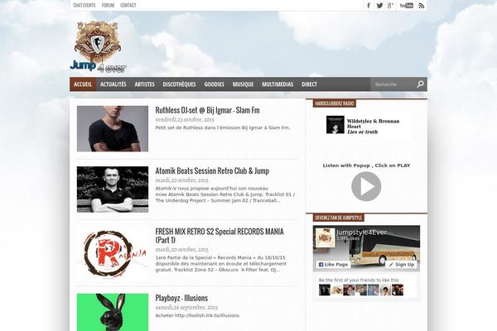
Task: Open the Contact top link
Action: (128, 5)
